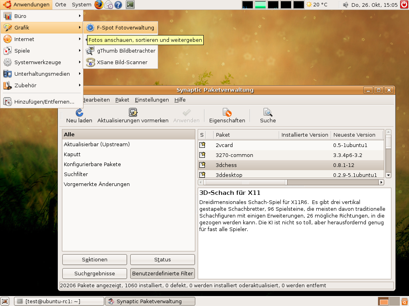Open Eigenschaften properties icon

(227, 113)
